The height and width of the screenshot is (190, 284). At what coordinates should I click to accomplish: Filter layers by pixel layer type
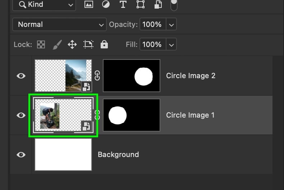click(89, 4)
